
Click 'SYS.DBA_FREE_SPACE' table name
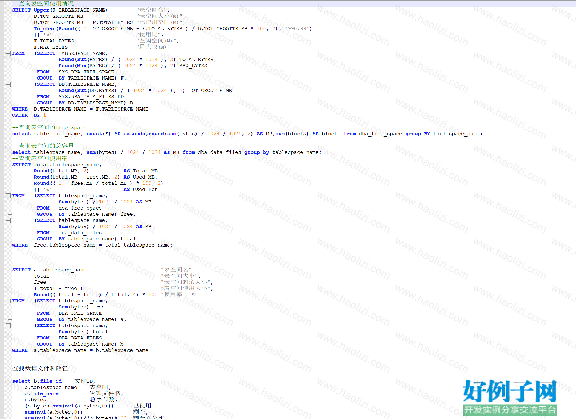tap(86, 72)
